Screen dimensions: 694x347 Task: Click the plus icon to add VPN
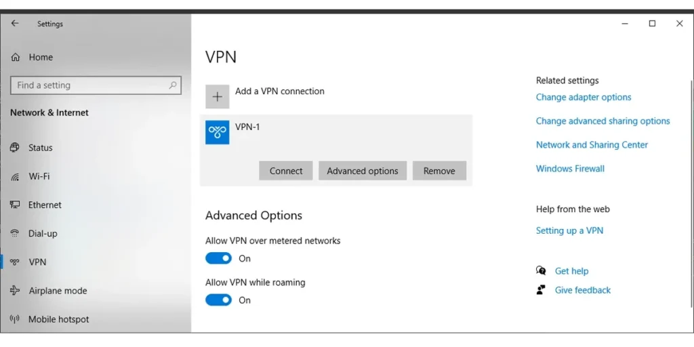click(218, 96)
